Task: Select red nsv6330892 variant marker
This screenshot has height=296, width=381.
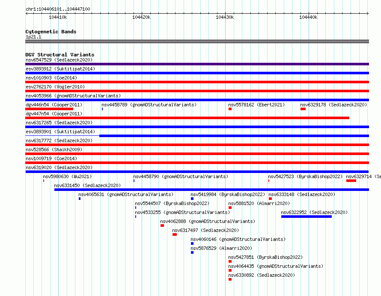Action: coord(230,279)
